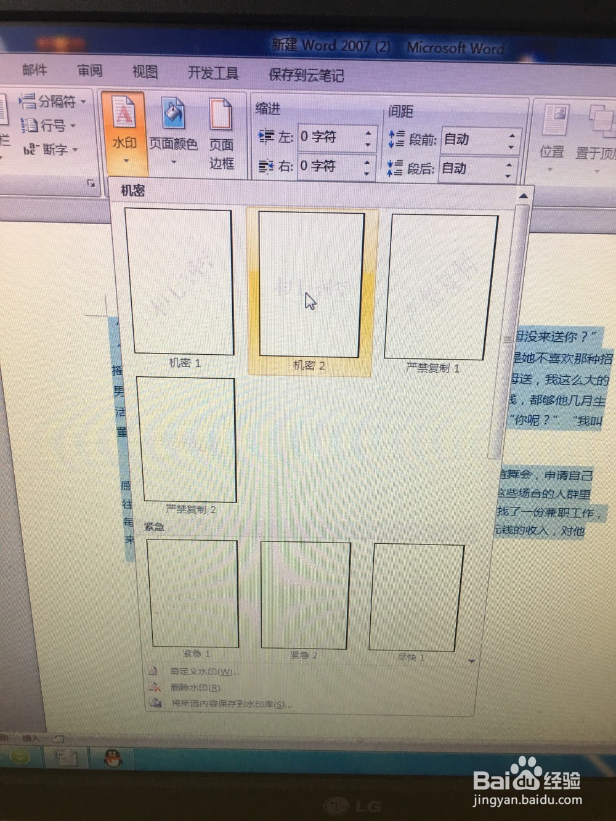
Task: Click the QQ penguin taskbar icon
Action: [112, 757]
